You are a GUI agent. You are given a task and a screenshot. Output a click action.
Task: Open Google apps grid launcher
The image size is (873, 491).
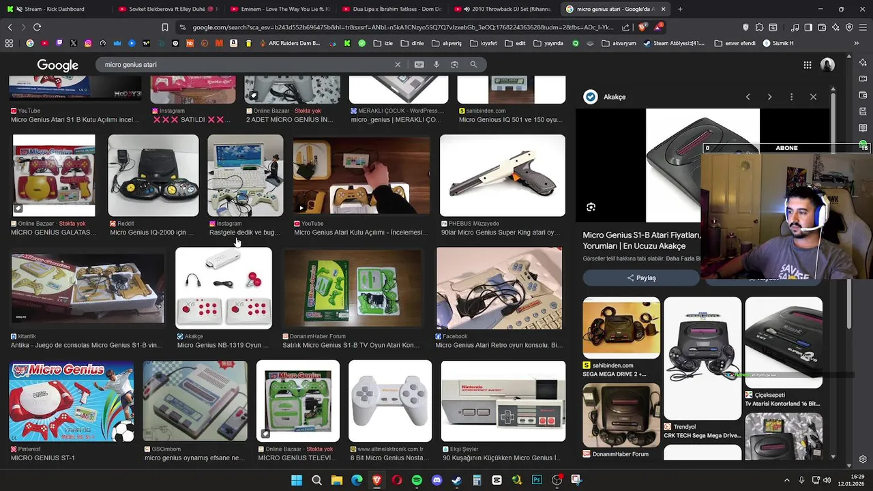point(808,65)
